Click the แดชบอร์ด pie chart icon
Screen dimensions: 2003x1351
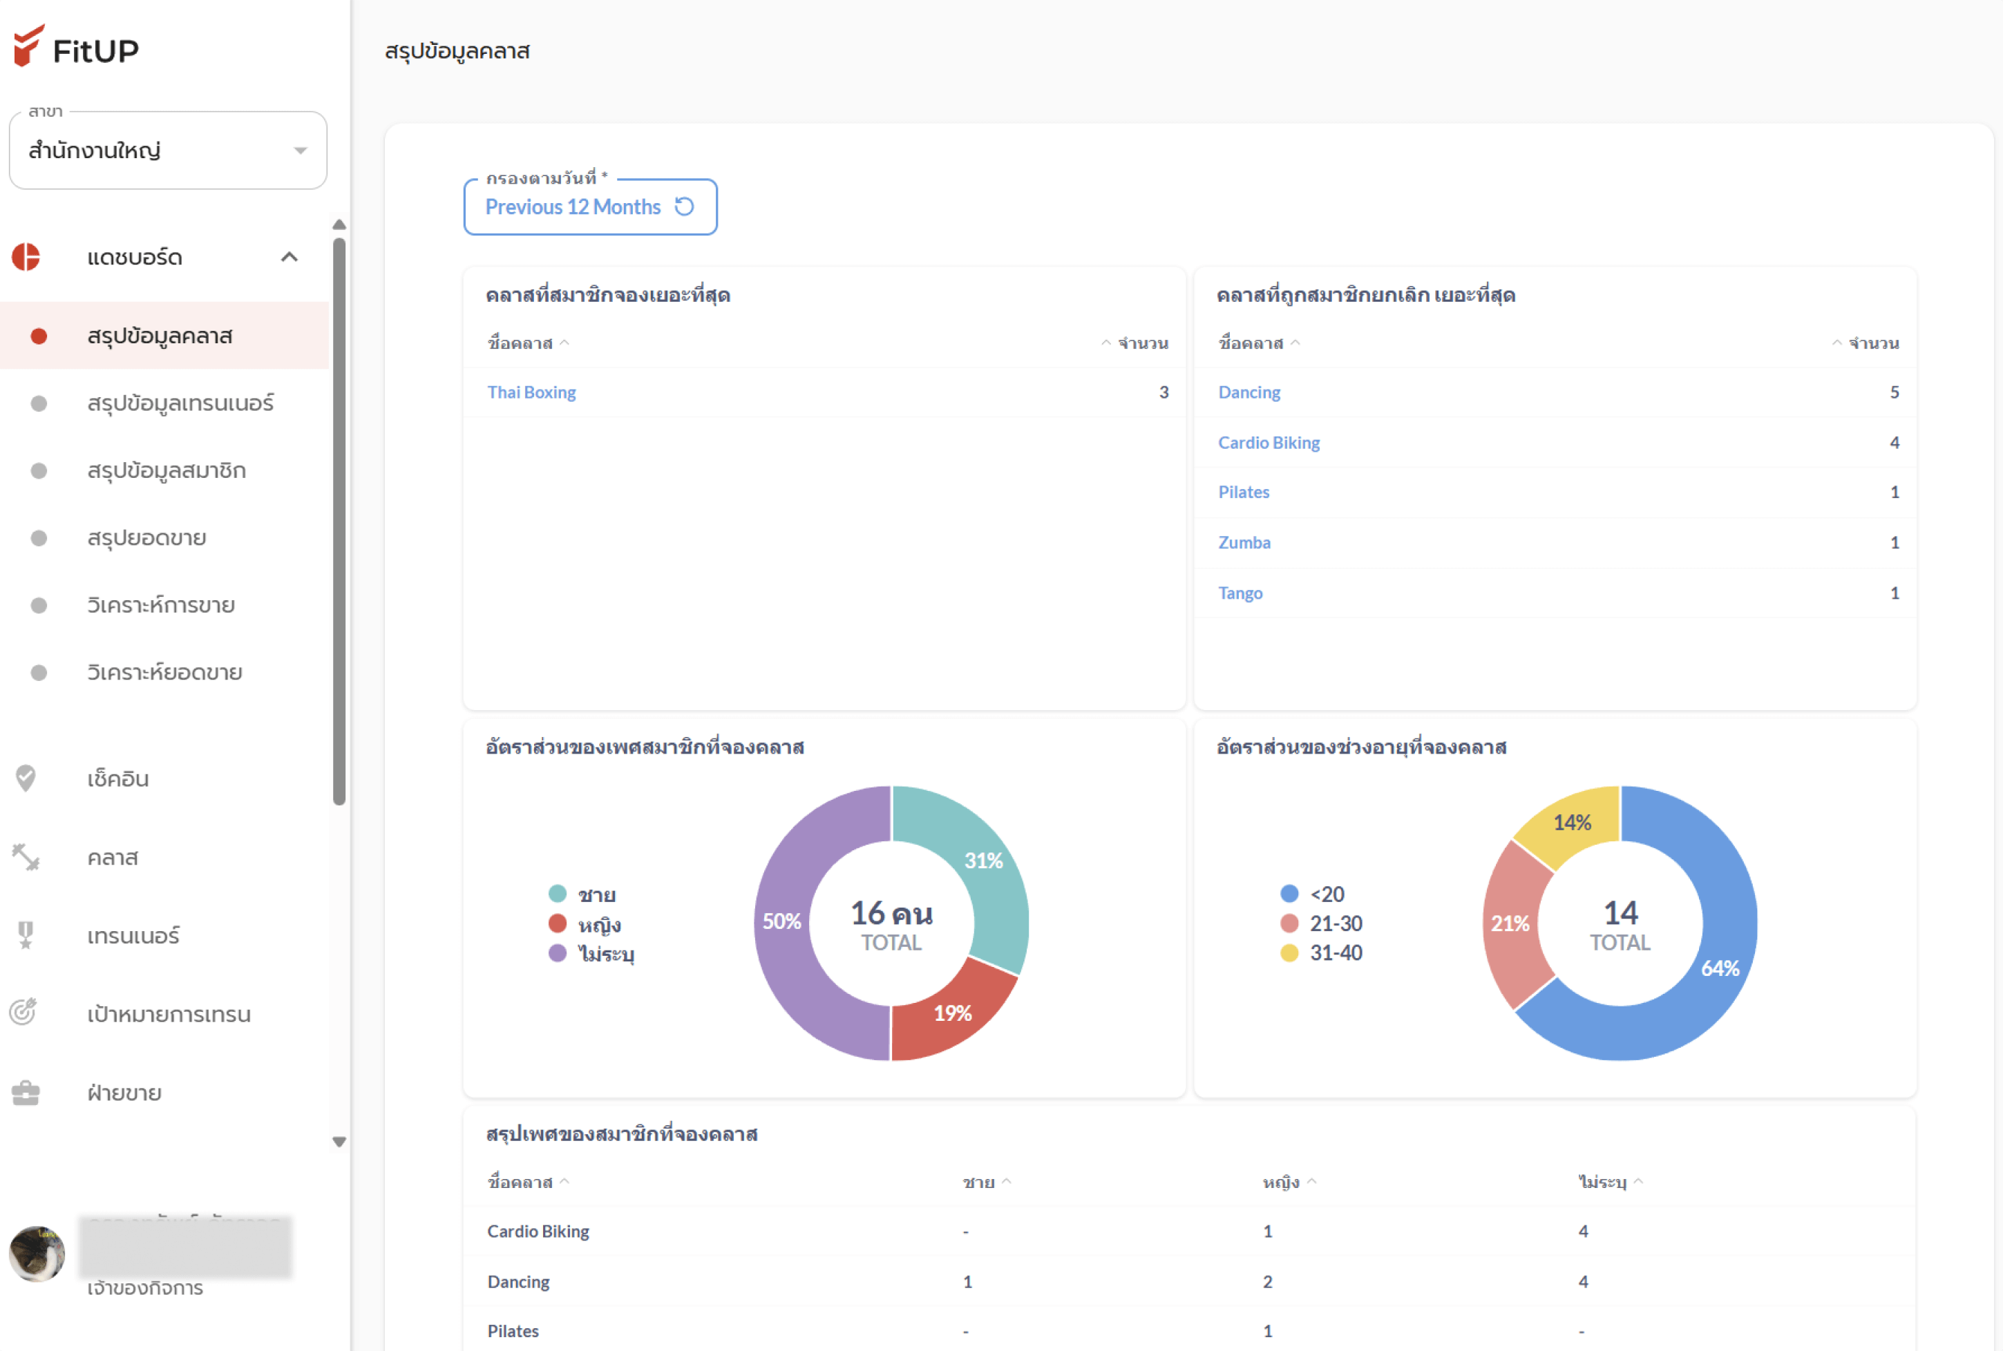click(27, 256)
